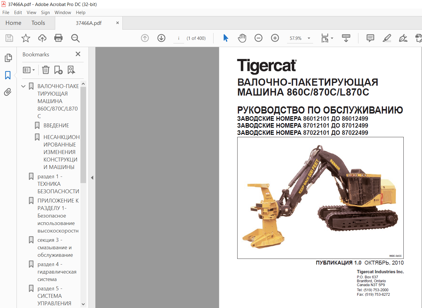
Task: Click ПУБЛИКАЦИЯ 1.0 text below image
Action: [339, 263]
